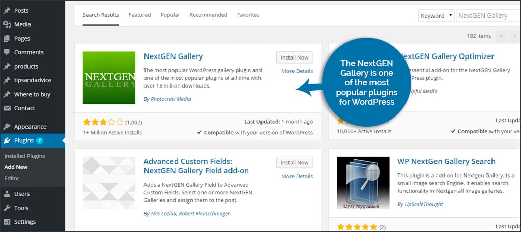Viewport: 521px width, 232px height.
Task: Click Last Updated: 1 month ago text
Action: click(x=278, y=122)
